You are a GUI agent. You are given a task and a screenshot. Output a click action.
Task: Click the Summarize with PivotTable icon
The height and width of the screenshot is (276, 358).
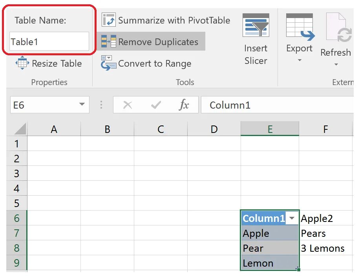(x=108, y=20)
